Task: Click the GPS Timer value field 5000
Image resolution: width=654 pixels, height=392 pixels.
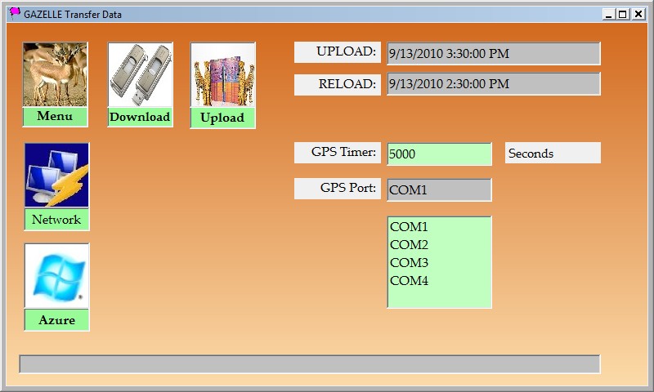Action: [x=439, y=154]
